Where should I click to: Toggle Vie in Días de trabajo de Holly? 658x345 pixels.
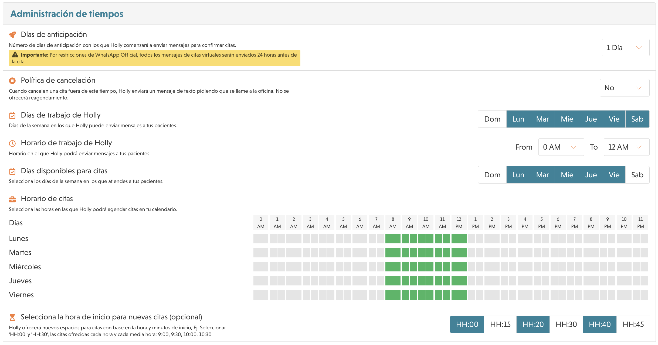tap(614, 119)
